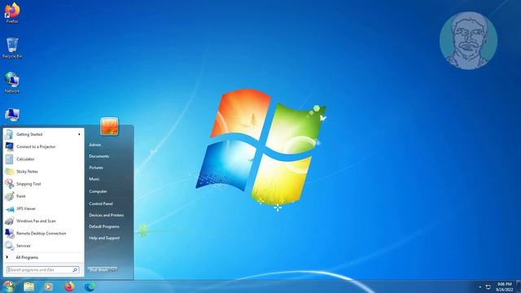
Task: Click the 'Connect to a Projector' label
Action: pos(36,146)
